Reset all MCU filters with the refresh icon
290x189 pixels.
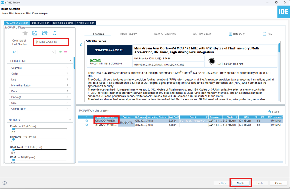point(55,33)
